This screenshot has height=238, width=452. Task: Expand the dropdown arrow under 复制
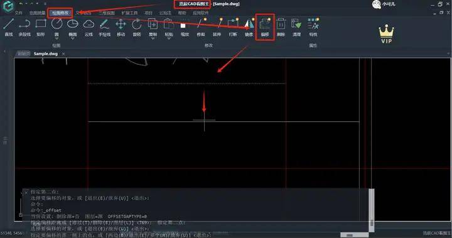click(153, 38)
